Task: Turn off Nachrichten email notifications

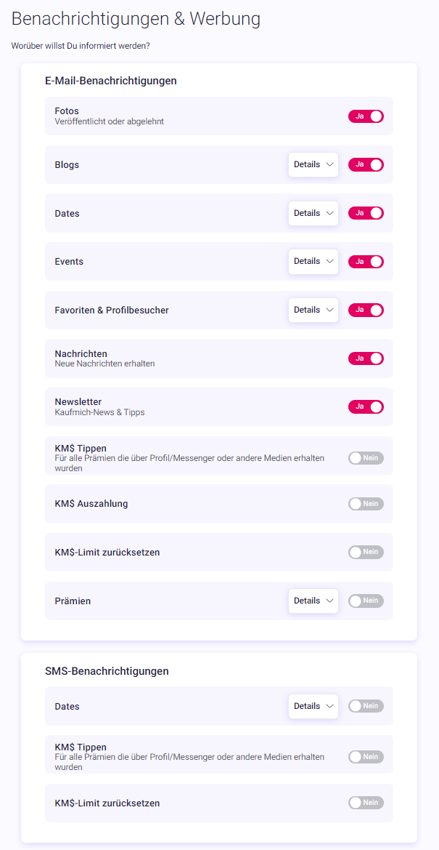Action: coord(366,358)
